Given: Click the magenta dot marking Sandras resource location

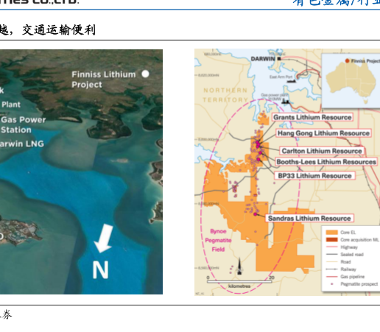Looking at the screenshot, I should [256, 214].
